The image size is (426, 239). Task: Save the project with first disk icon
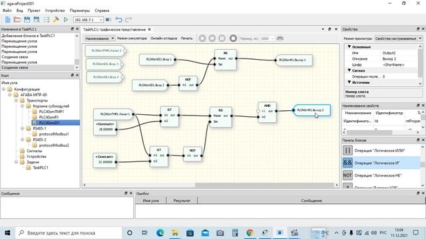pyautogui.click(x=27, y=19)
